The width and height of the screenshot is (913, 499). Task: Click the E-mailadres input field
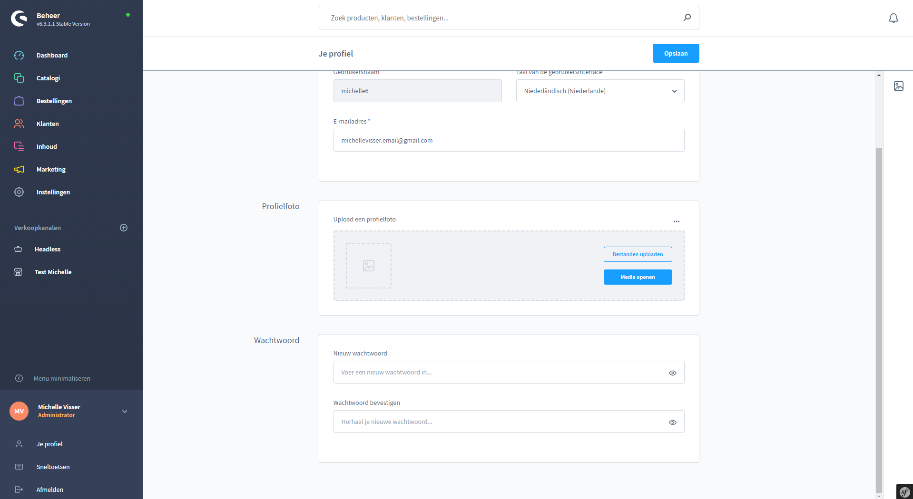(x=508, y=140)
